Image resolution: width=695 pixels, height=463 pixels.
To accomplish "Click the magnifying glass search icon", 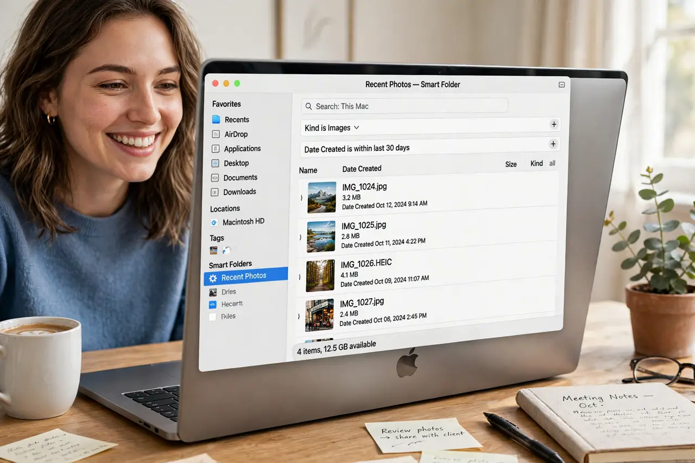I will 308,107.
